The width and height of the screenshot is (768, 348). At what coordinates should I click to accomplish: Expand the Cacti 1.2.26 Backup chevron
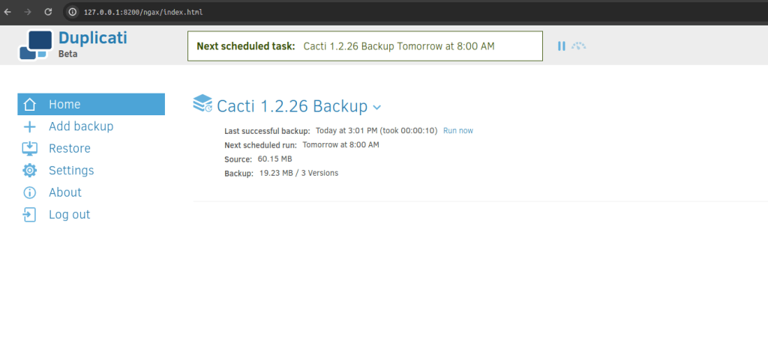(x=376, y=108)
